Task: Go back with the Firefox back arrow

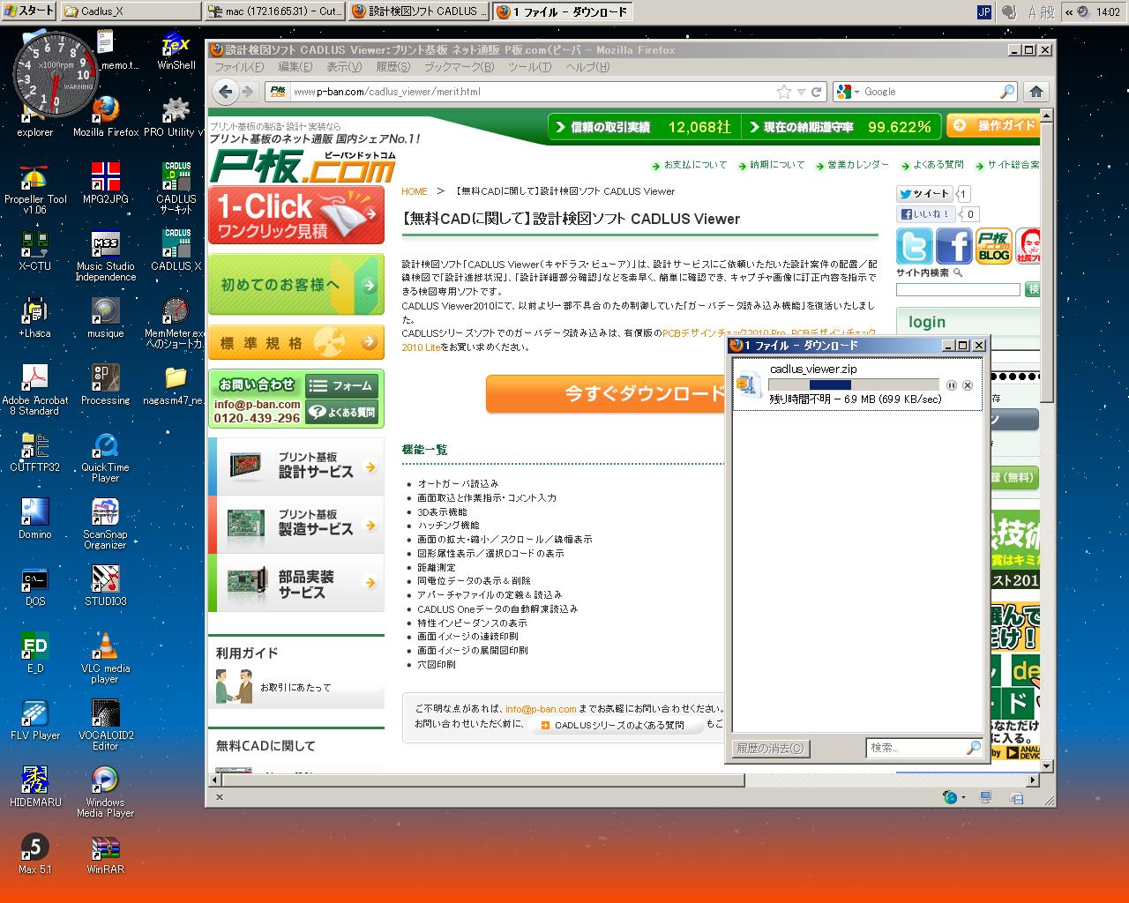Action: (226, 92)
